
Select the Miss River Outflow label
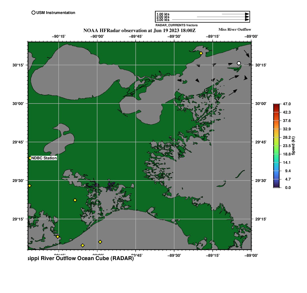coord(234,29)
